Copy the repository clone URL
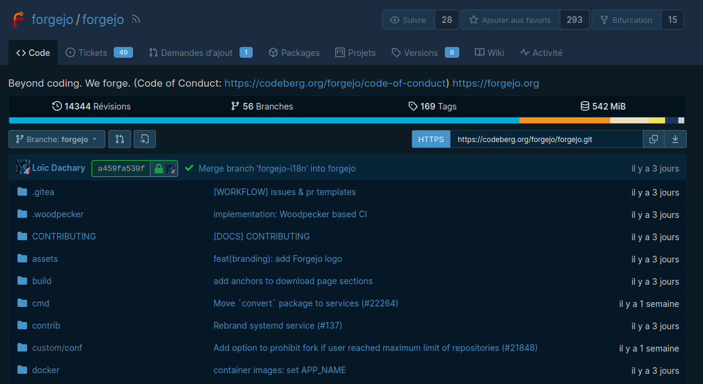 [x=653, y=139]
